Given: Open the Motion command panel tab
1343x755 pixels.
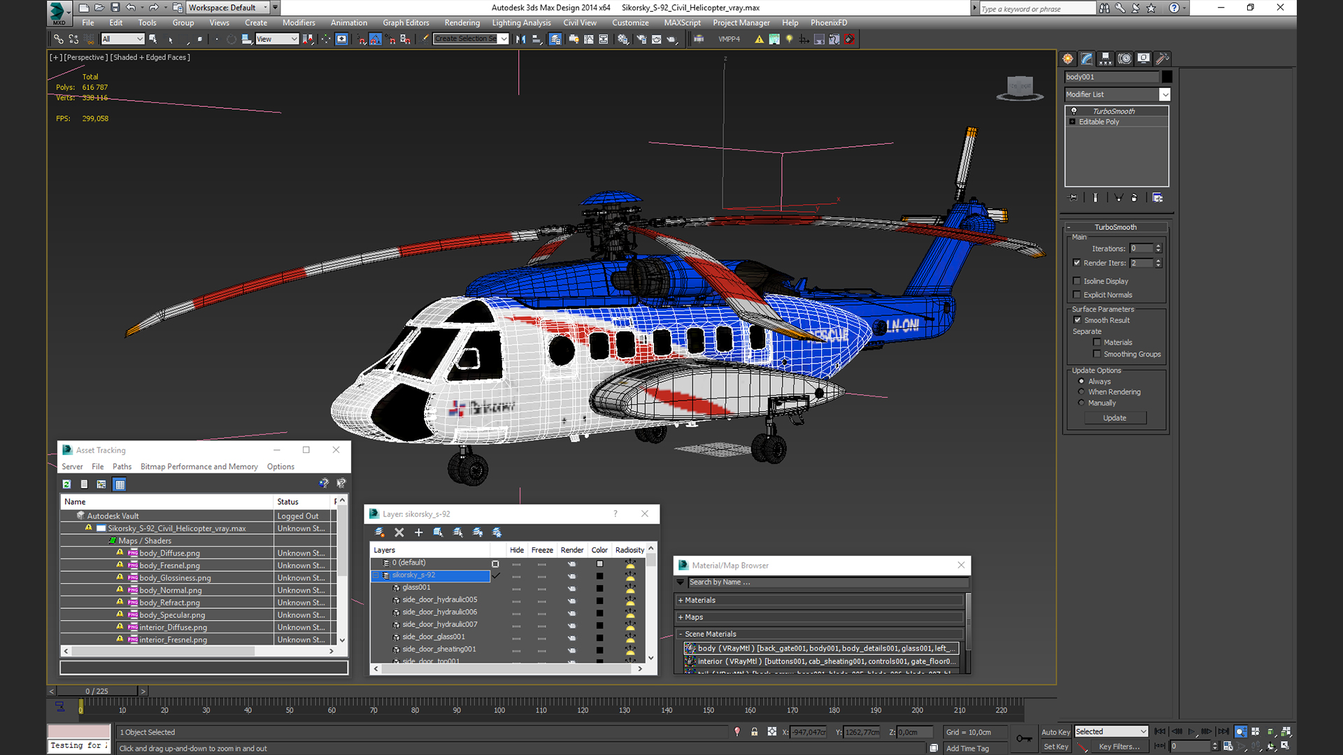Looking at the screenshot, I should pos(1124,59).
